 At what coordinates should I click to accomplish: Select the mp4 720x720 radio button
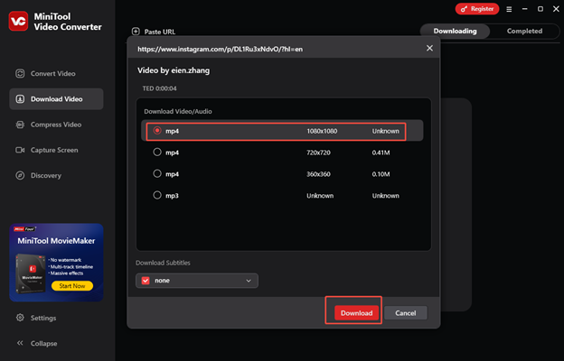pyautogui.click(x=157, y=153)
